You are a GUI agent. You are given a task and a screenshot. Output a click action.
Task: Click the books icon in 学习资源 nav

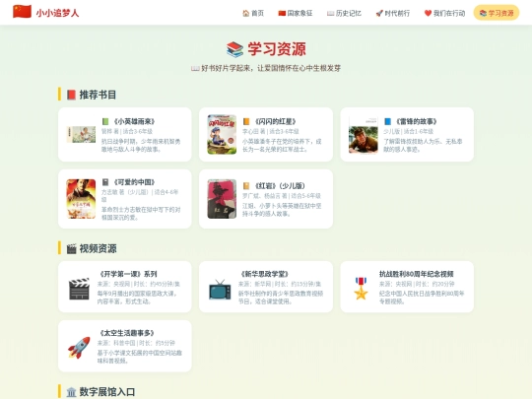point(483,13)
